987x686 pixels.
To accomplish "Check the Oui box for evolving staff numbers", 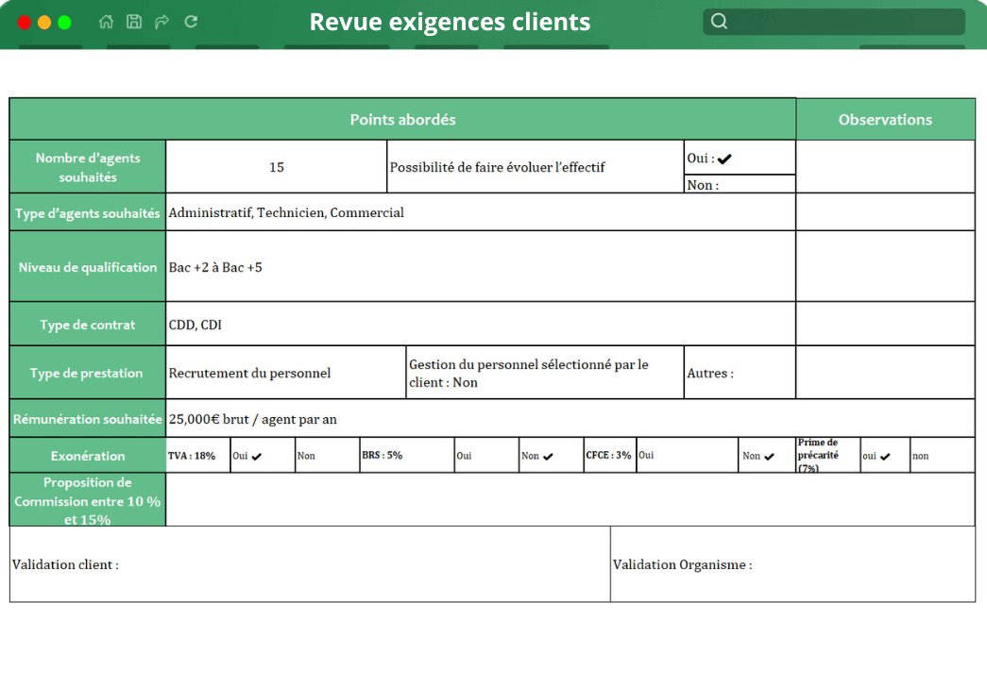I will click(739, 157).
